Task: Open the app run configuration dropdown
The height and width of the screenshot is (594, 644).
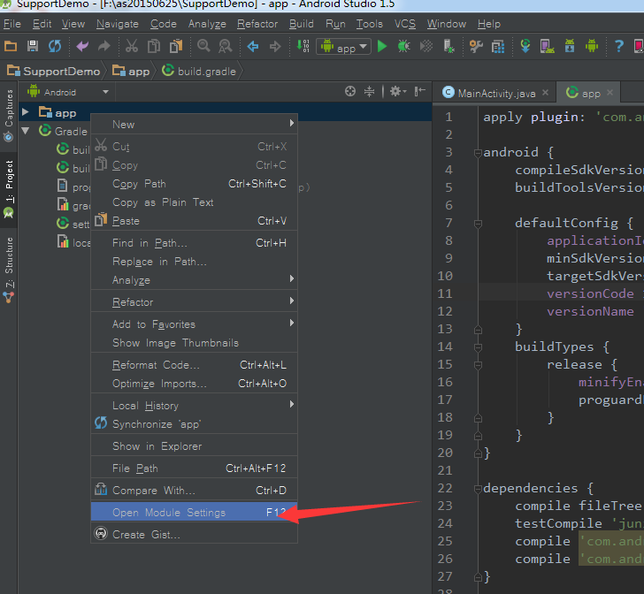Action: click(x=343, y=48)
